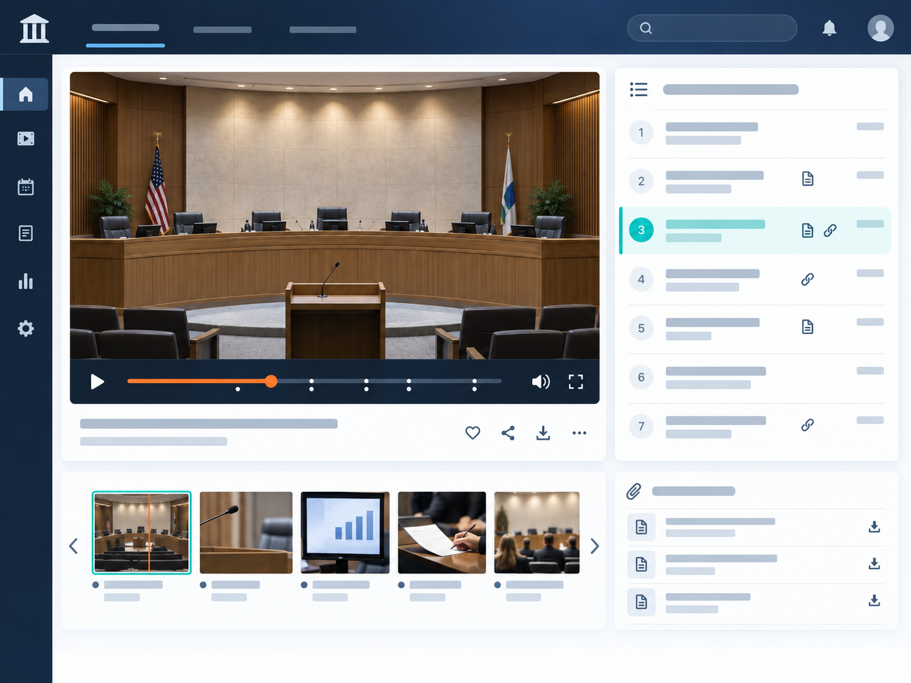Show next thumbnails with right chevron
The image size is (911, 683).
[595, 546]
